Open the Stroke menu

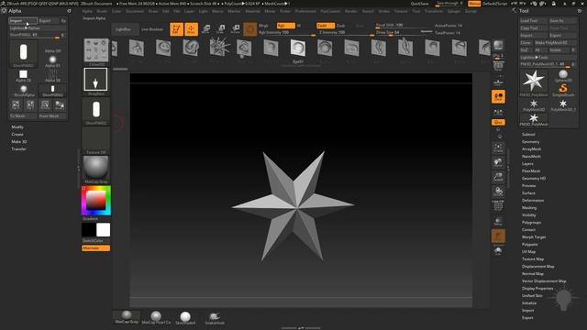tap(383, 11)
